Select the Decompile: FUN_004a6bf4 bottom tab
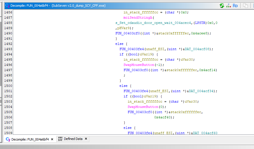The height and width of the screenshot is (149, 254). point(30,139)
